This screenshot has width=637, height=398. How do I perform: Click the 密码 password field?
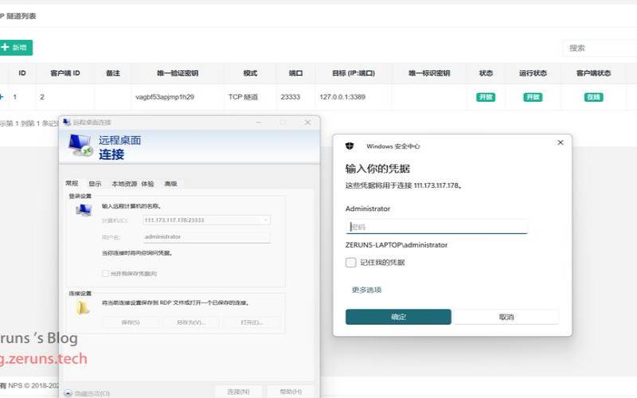pos(436,227)
